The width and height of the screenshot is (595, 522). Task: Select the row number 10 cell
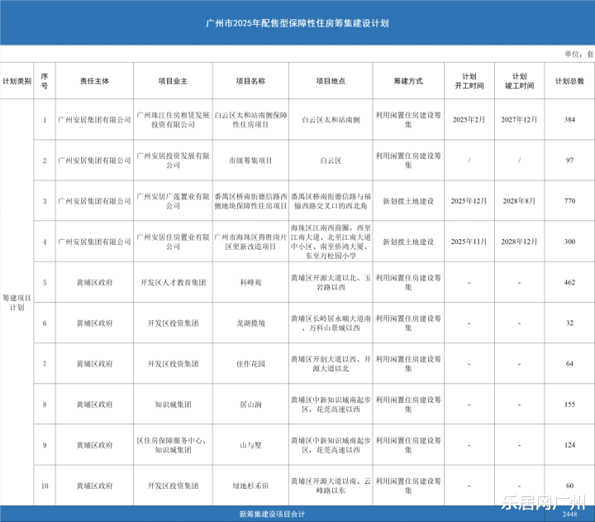click(45, 486)
